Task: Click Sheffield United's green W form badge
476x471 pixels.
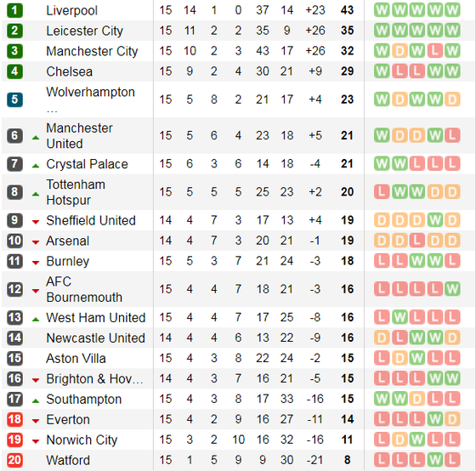Action: (434, 220)
